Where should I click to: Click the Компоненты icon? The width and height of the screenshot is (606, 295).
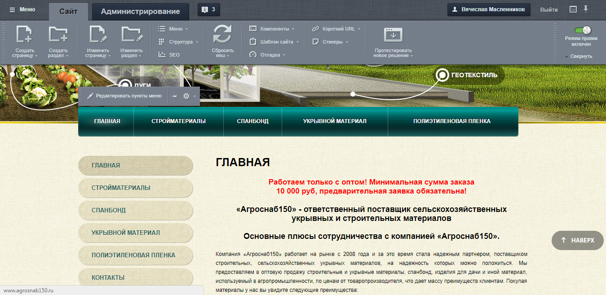point(253,29)
